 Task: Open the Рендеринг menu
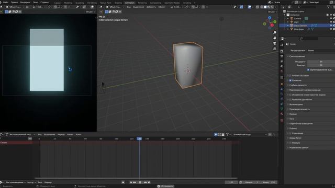coord(25,2)
